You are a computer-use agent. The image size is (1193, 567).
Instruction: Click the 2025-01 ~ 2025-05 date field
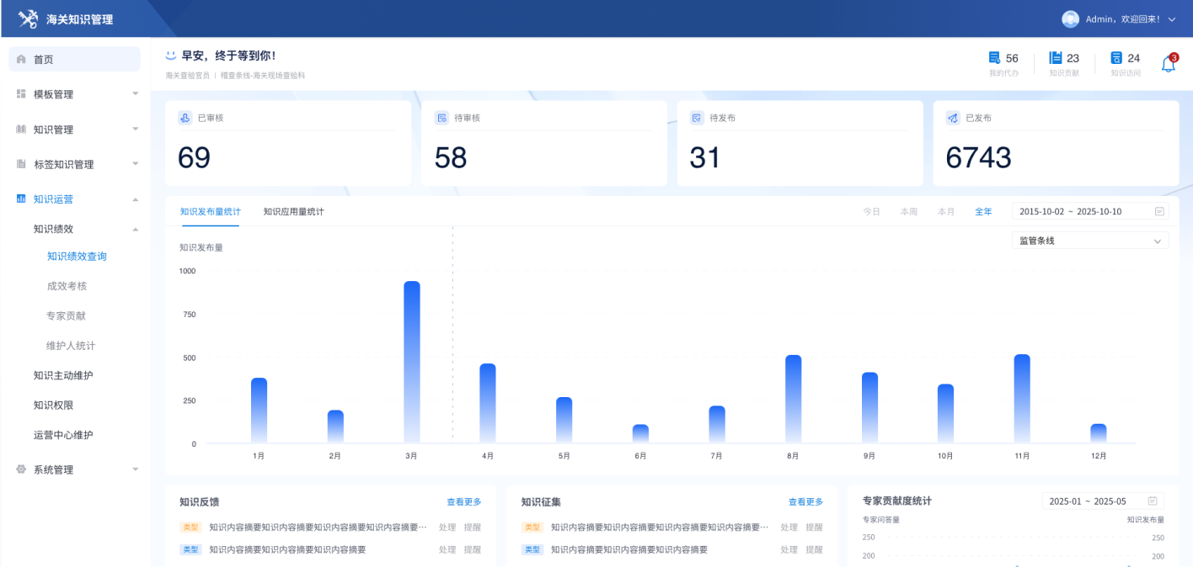(x=1104, y=501)
